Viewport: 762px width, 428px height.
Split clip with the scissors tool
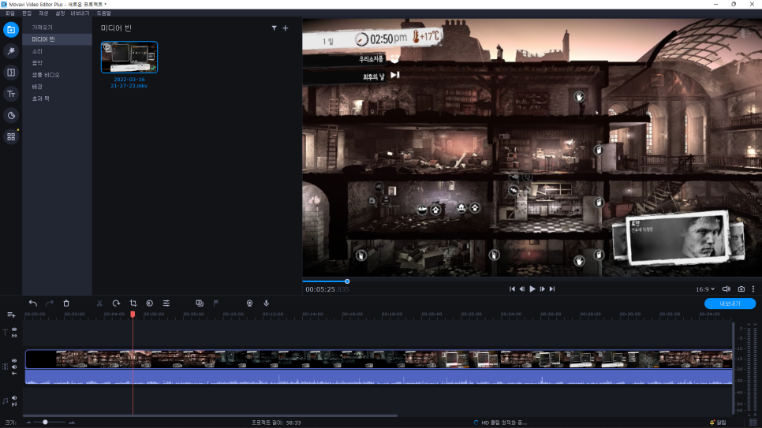pos(99,303)
